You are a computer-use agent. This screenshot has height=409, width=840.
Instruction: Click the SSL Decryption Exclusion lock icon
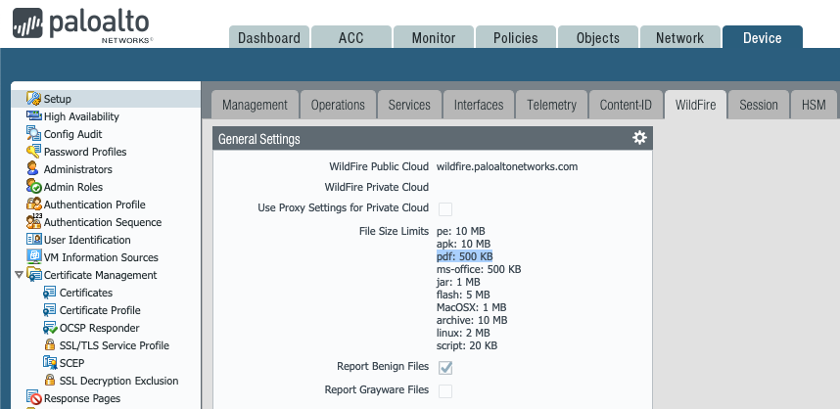coord(49,381)
